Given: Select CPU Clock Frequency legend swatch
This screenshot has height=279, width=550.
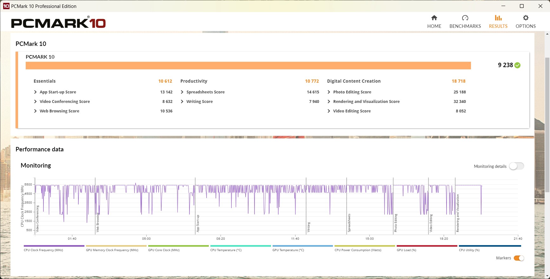Looking at the screenshot, I should point(54,246).
